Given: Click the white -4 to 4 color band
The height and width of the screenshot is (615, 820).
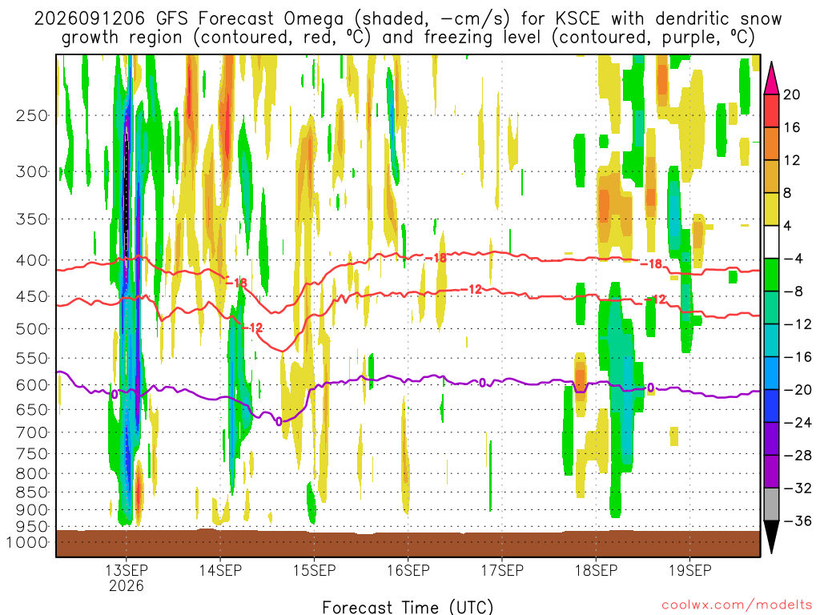Looking at the screenshot, I should tap(771, 242).
